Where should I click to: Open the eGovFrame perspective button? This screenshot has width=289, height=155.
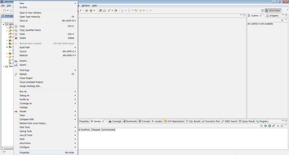[273, 11]
